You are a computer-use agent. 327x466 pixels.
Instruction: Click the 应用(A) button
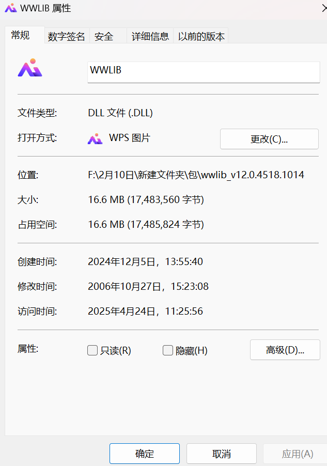[296, 454]
